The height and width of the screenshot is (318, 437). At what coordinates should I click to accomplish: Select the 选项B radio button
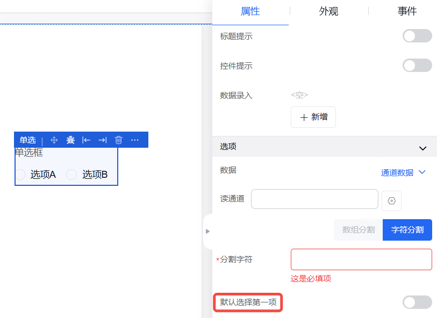71,175
